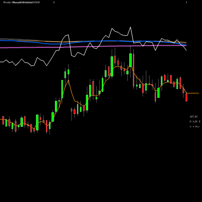
Task: Click the 'in 4 Days' label
Action: coord(194,126)
